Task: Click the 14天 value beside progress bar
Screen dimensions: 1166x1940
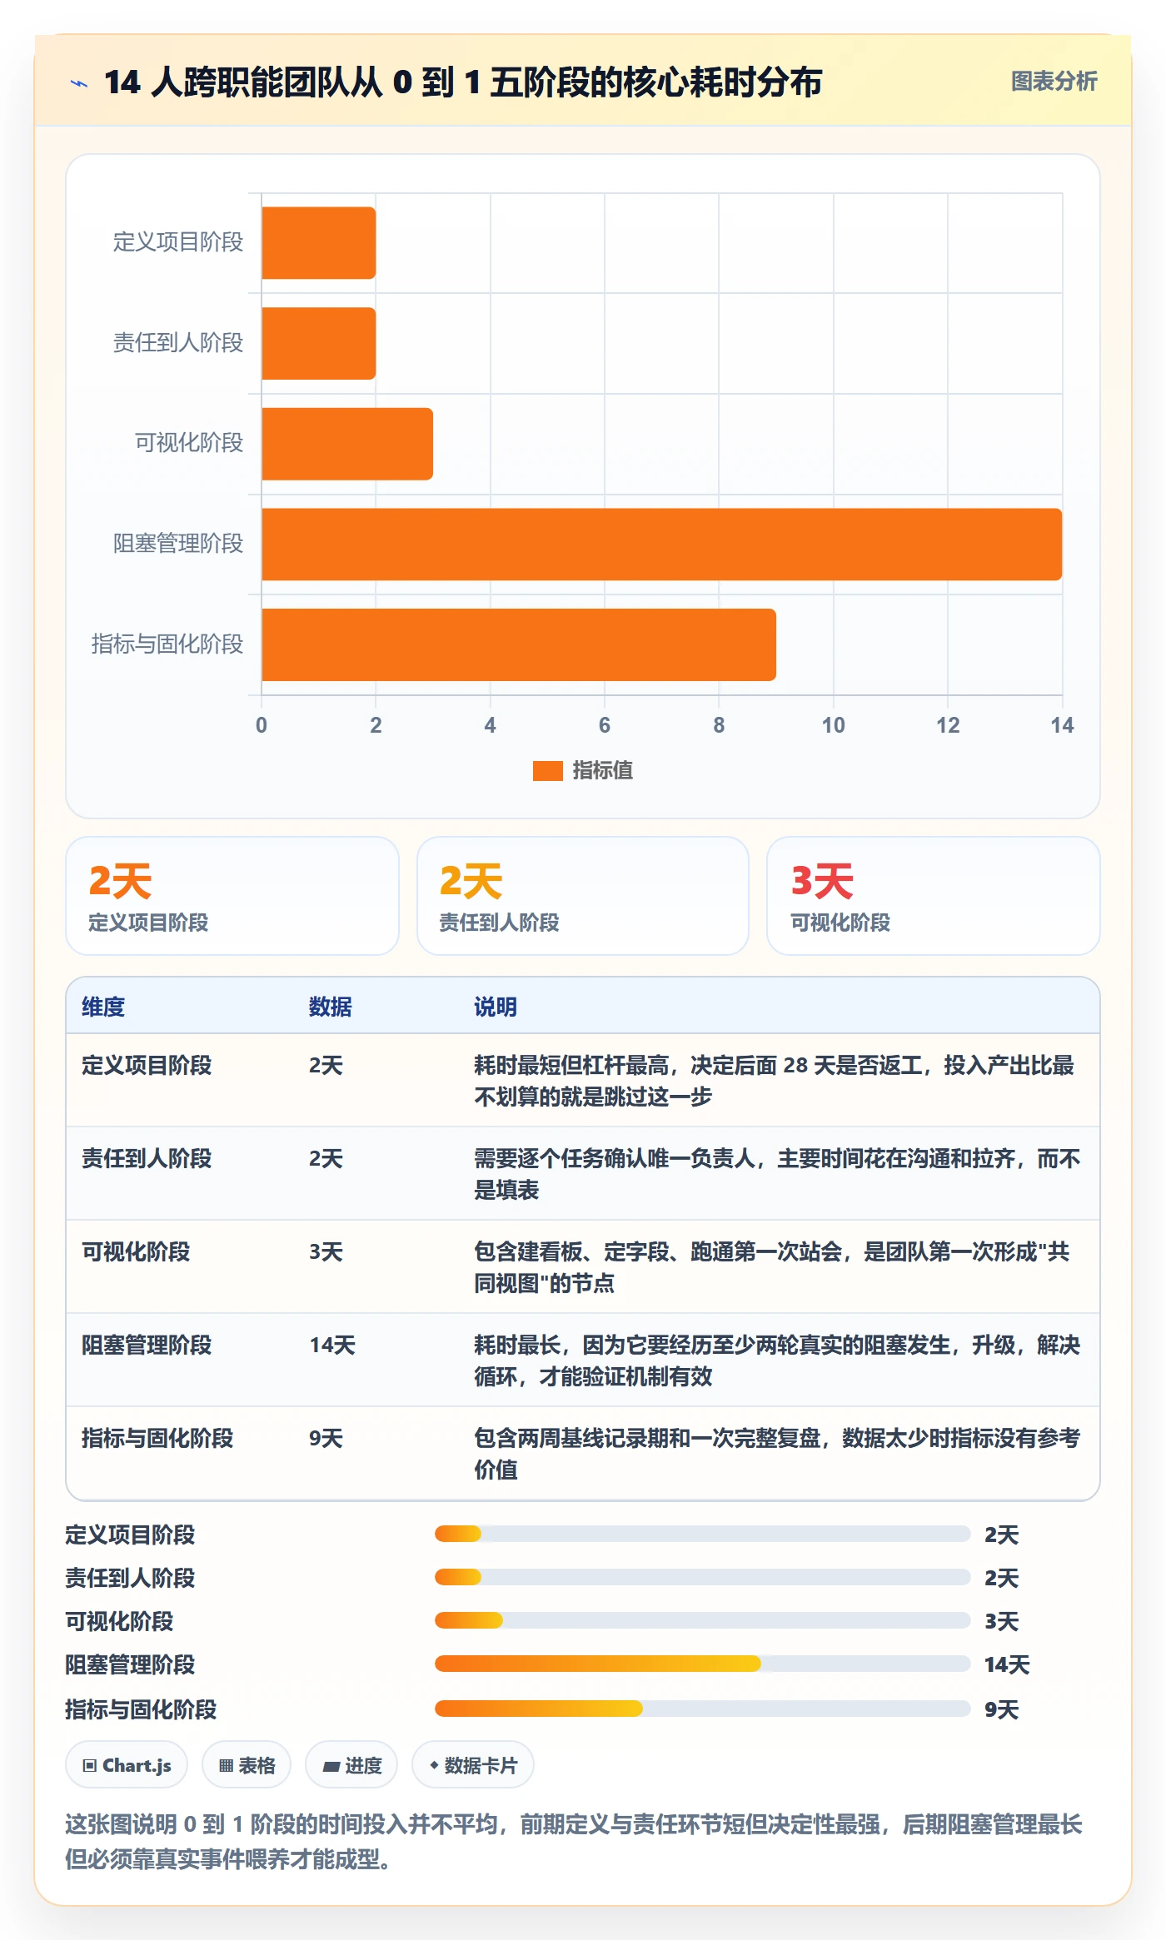Action: 1007,1664
